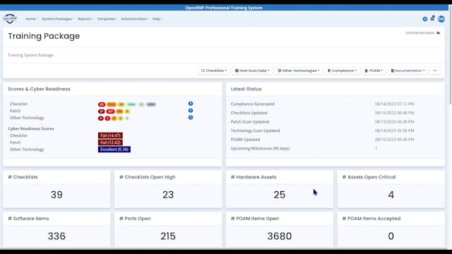The image size is (452, 254).
Task: Click the orange badge in Patch scores
Action: point(119,111)
